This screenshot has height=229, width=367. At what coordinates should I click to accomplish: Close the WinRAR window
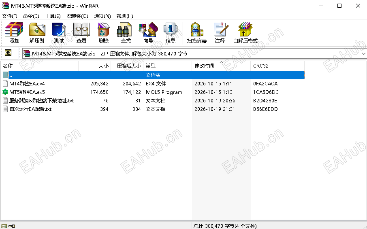[358, 6]
